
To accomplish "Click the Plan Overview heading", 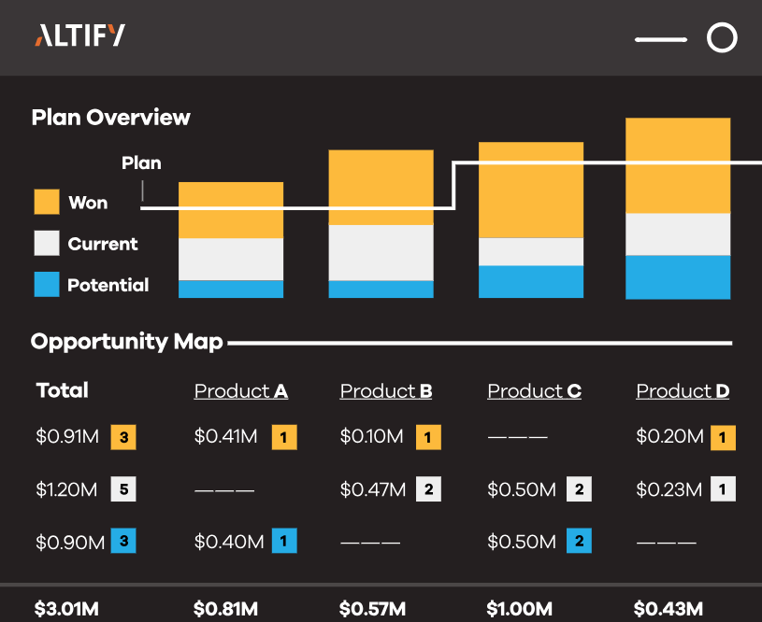I will pos(111,118).
